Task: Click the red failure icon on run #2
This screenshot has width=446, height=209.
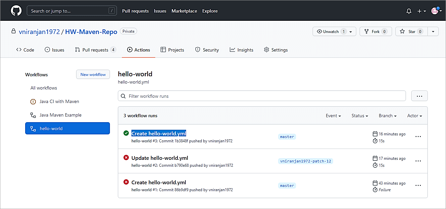Action: [x=126, y=158]
